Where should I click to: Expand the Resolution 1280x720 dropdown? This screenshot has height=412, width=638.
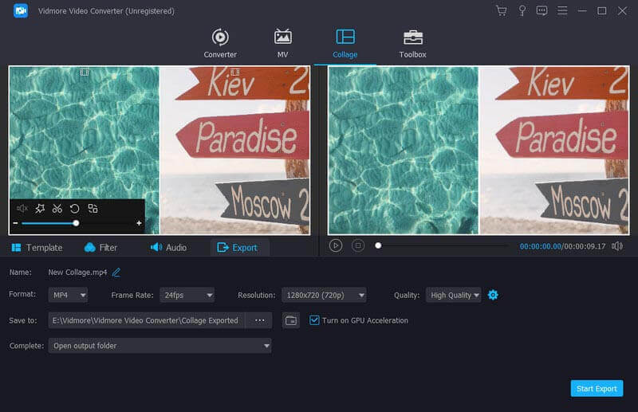click(x=323, y=295)
